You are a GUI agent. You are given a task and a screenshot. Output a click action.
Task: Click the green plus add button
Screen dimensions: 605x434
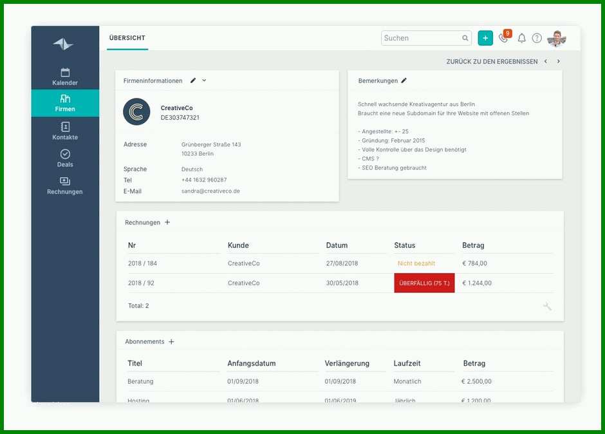(x=485, y=38)
